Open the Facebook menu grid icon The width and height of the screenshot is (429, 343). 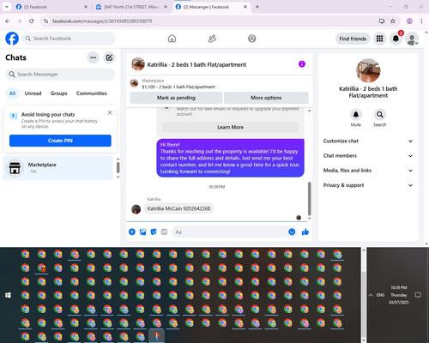379,39
